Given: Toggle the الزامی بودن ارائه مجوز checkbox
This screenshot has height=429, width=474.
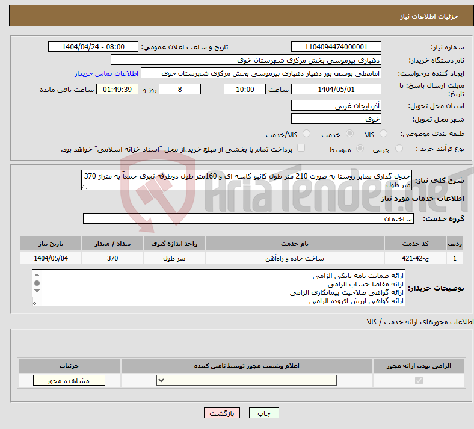Looking at the screenshot, I should pos(419,380).
